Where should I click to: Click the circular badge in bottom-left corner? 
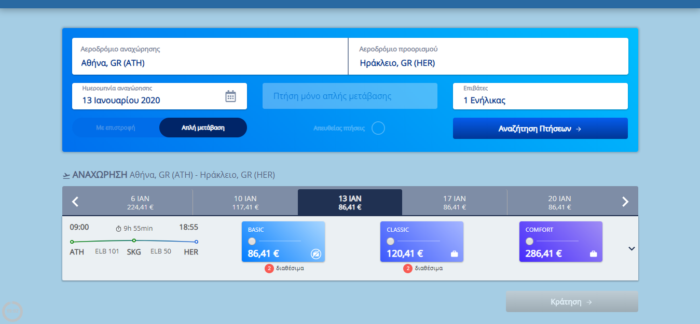tap(12, 311)
